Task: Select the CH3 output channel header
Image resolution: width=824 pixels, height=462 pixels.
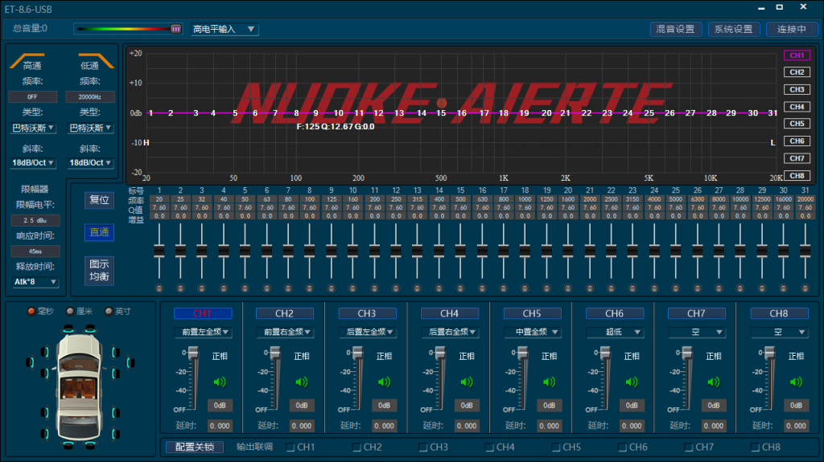Action: (x=367, y=313)
